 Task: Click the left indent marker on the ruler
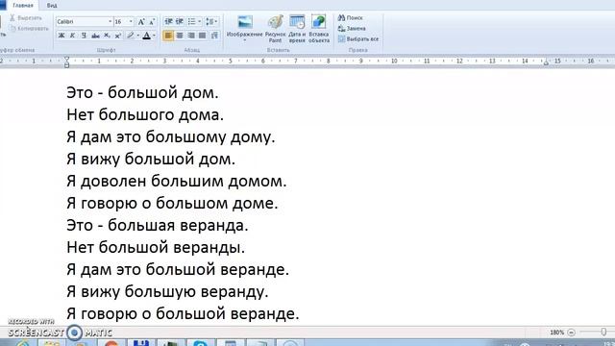coord(66,62)
